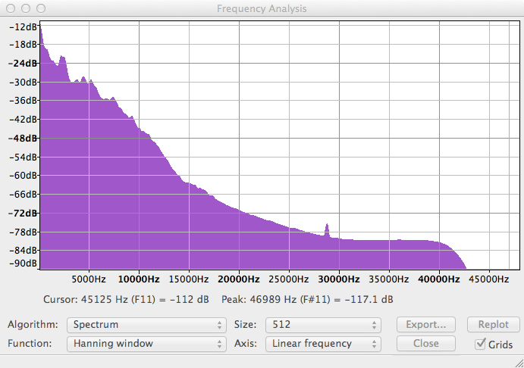Click the Close button
This screenshot has width=524, height=368.
(425, 343)
